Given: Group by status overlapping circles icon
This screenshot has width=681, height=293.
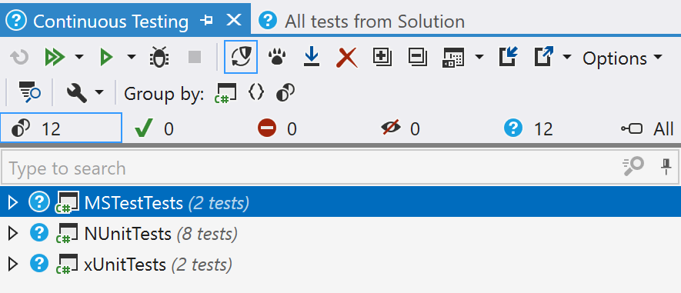Looking at the screenshot, I should (285, 92).
